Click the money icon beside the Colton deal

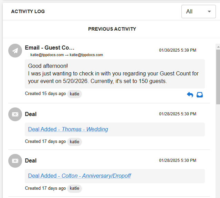(x=15, y=161)
